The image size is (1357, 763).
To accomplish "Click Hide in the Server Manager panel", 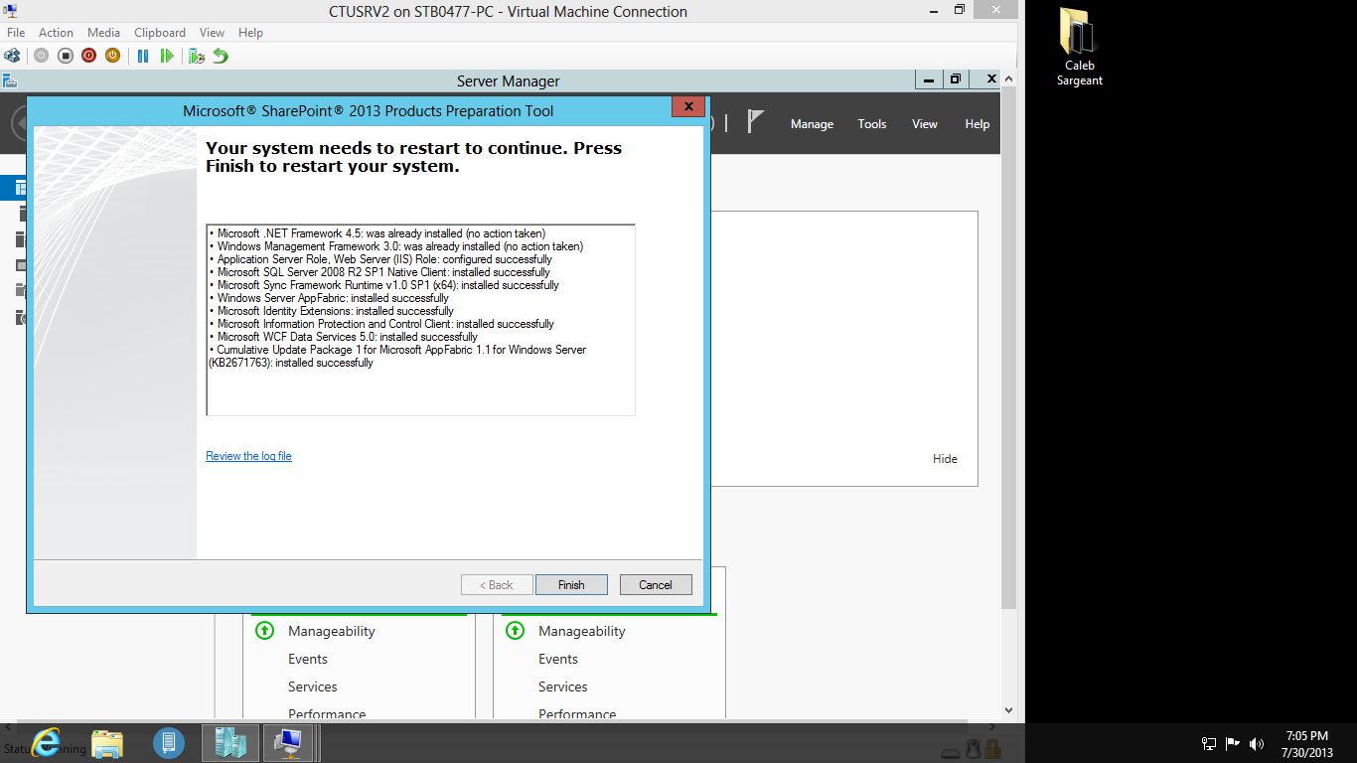I will [945, 459].
